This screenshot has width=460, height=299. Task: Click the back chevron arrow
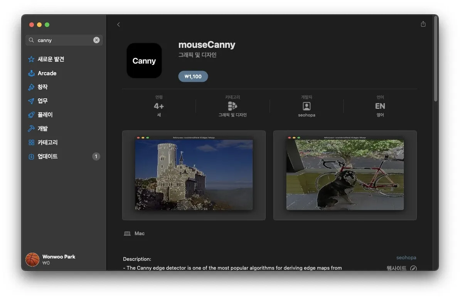point(118,24)
